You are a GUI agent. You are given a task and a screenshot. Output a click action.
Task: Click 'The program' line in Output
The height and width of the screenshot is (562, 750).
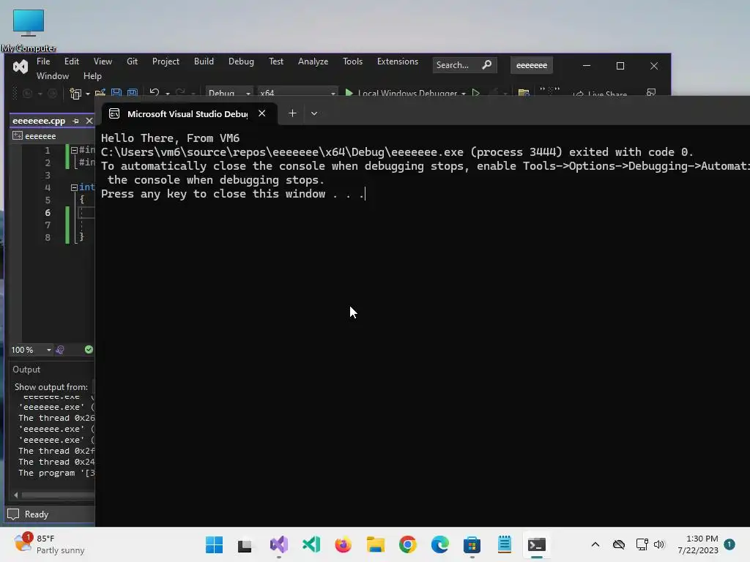click(56, 473)
